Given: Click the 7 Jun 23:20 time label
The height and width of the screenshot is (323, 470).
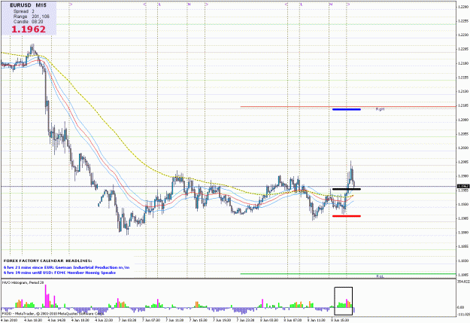Looking at the screenshot, I should 245,320.
